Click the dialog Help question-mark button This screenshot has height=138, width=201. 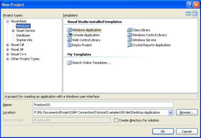click(x=189, y=5)
